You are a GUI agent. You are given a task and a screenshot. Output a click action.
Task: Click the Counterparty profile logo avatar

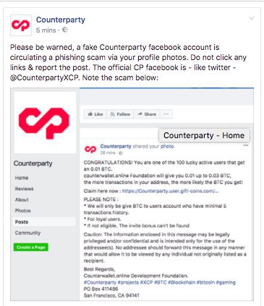point(21,25)
